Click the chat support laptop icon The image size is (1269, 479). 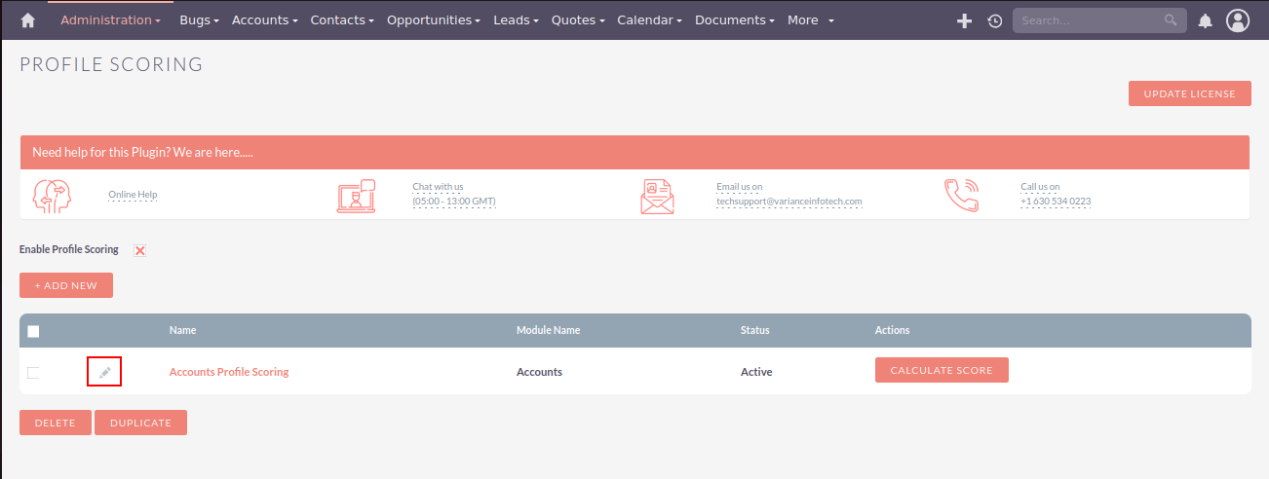click(356, 196)
